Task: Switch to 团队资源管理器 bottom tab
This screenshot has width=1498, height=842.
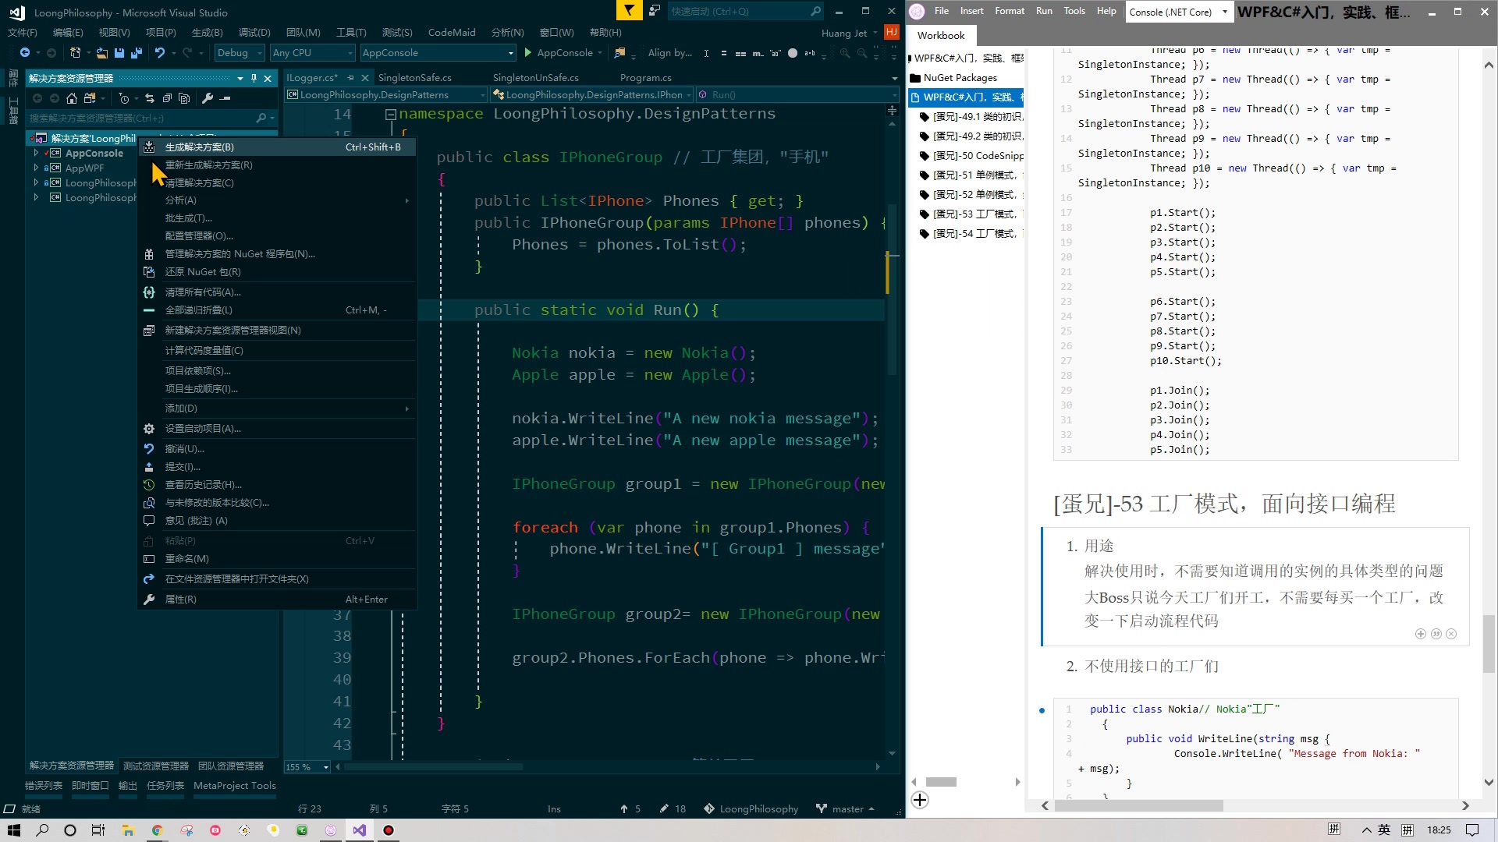Action: pyautogui.click(x=231, y=766)
